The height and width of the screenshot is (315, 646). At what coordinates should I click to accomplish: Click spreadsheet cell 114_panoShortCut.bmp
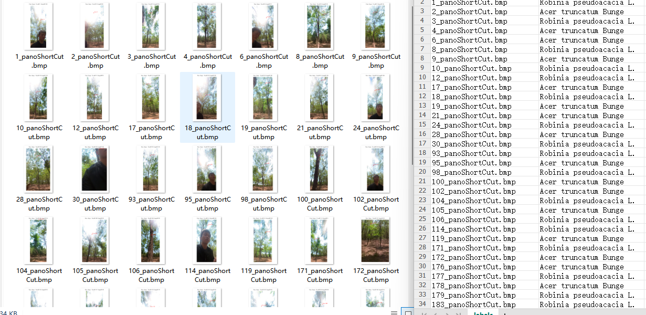coord(484,228)
